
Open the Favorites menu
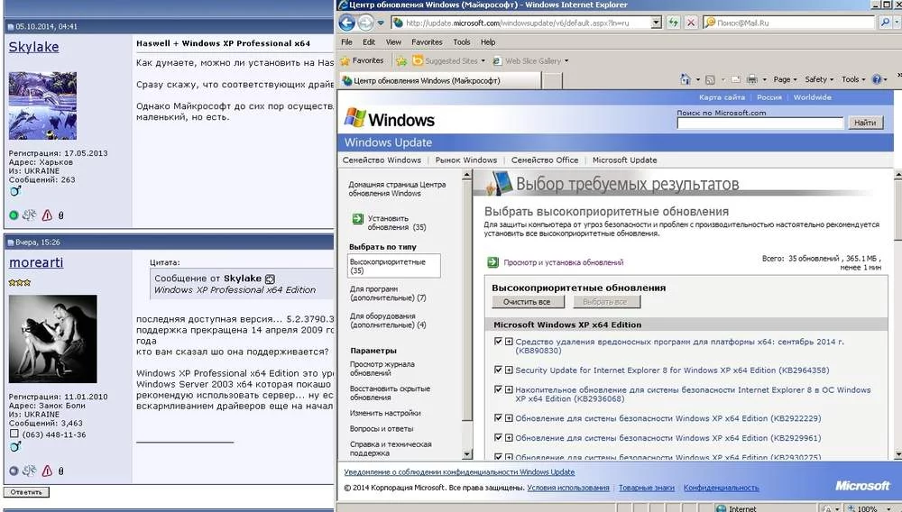click(427, 42)
